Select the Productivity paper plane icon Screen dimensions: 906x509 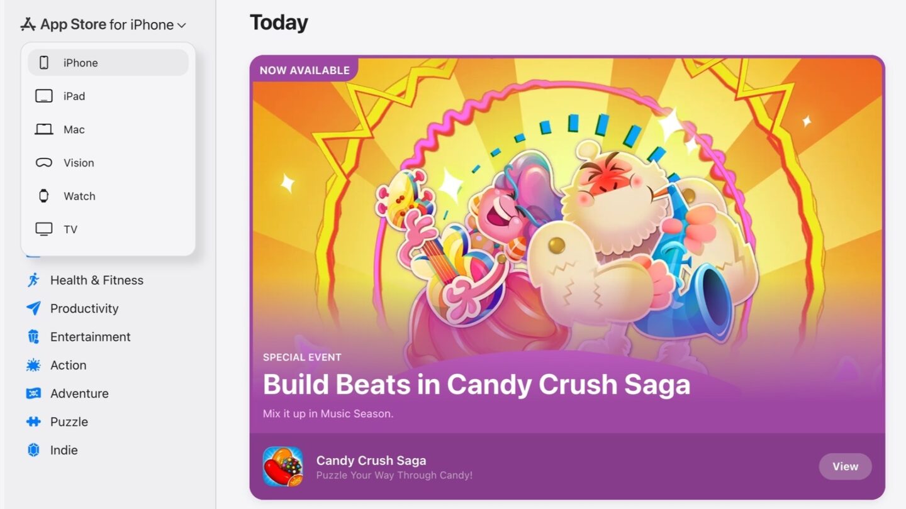(35, 309)
